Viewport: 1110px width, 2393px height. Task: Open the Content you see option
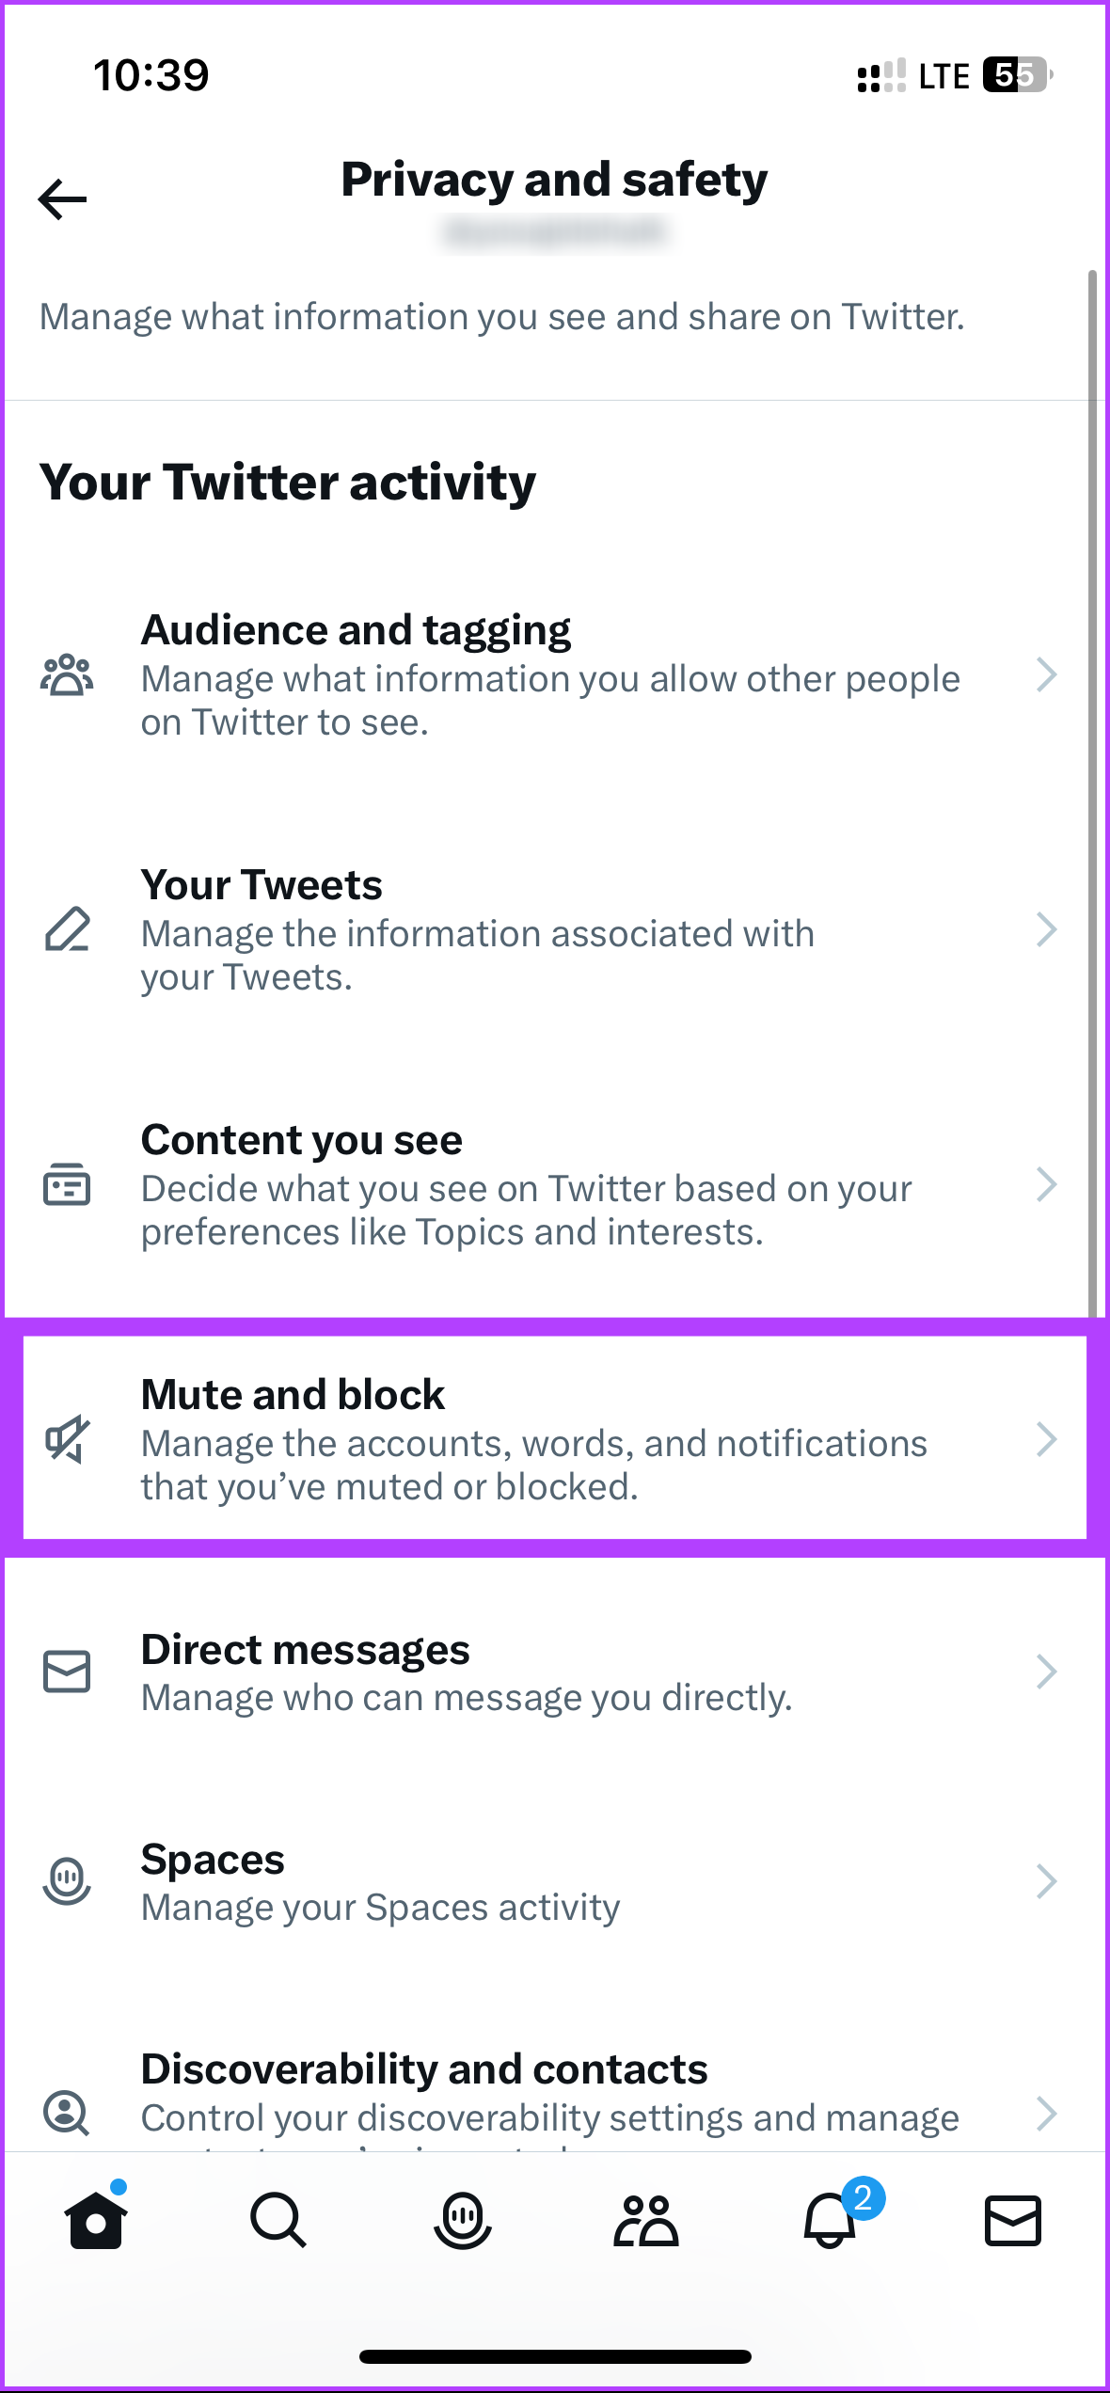pos(555,1185)
